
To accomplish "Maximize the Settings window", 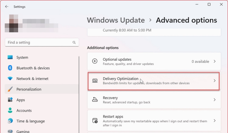I will point(209,5).
